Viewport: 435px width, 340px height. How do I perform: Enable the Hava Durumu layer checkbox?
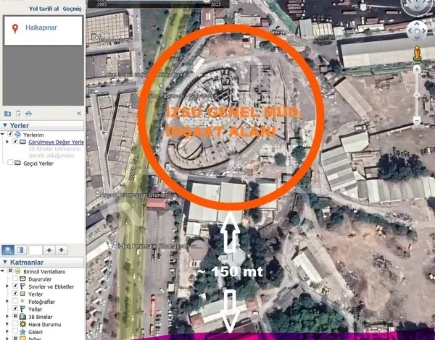(15, 324)
